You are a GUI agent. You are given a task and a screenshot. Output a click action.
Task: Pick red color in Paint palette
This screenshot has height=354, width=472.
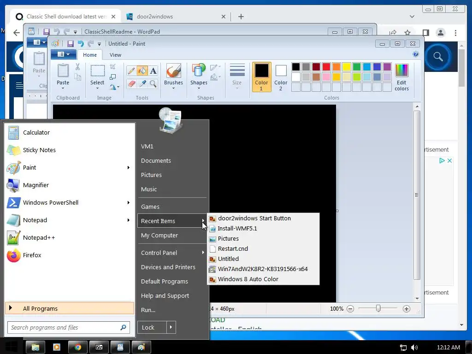[x=326, y=66]
